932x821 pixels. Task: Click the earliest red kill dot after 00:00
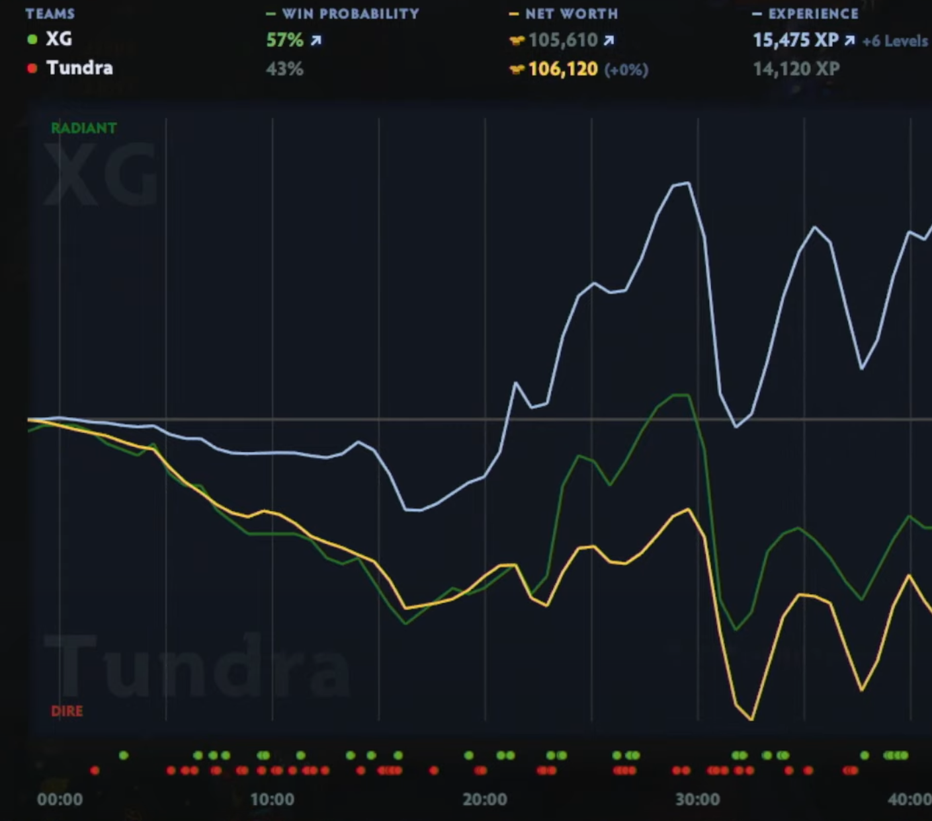tap(95, 770)
